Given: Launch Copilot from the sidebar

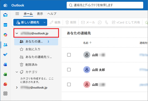Looking at the screenshot, I should point(5,35).
